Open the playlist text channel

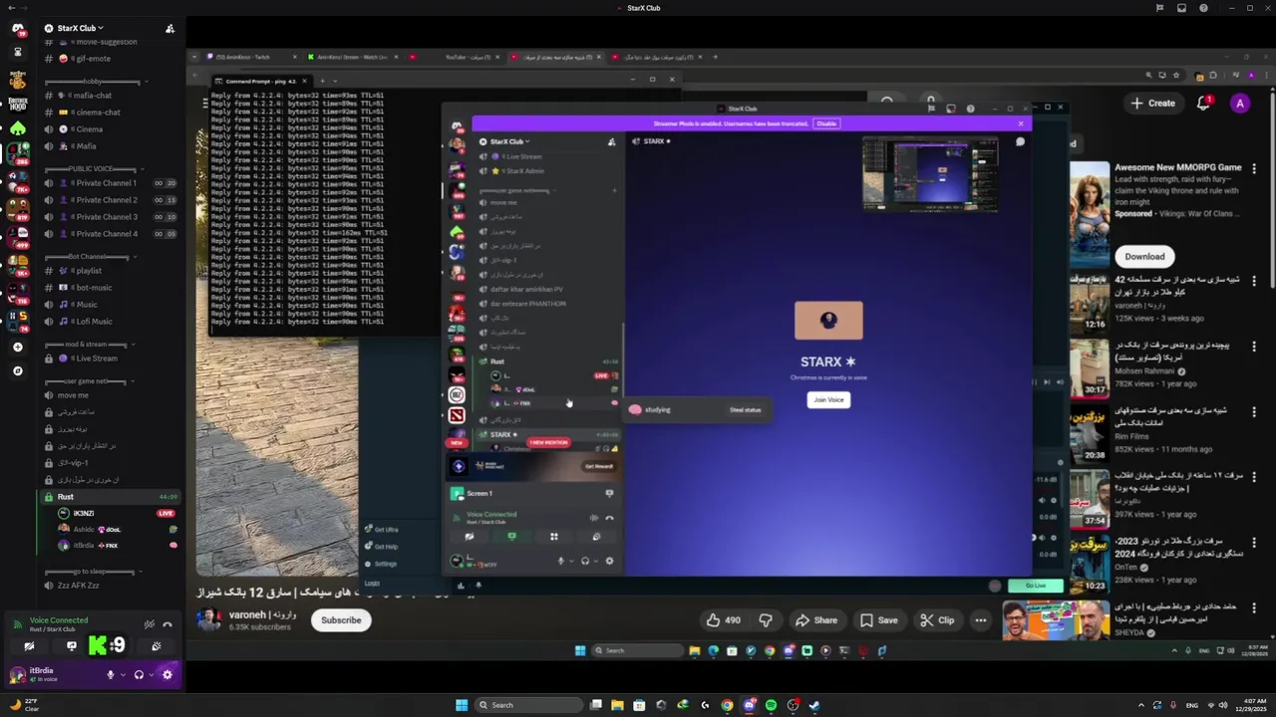pos(110,271)
